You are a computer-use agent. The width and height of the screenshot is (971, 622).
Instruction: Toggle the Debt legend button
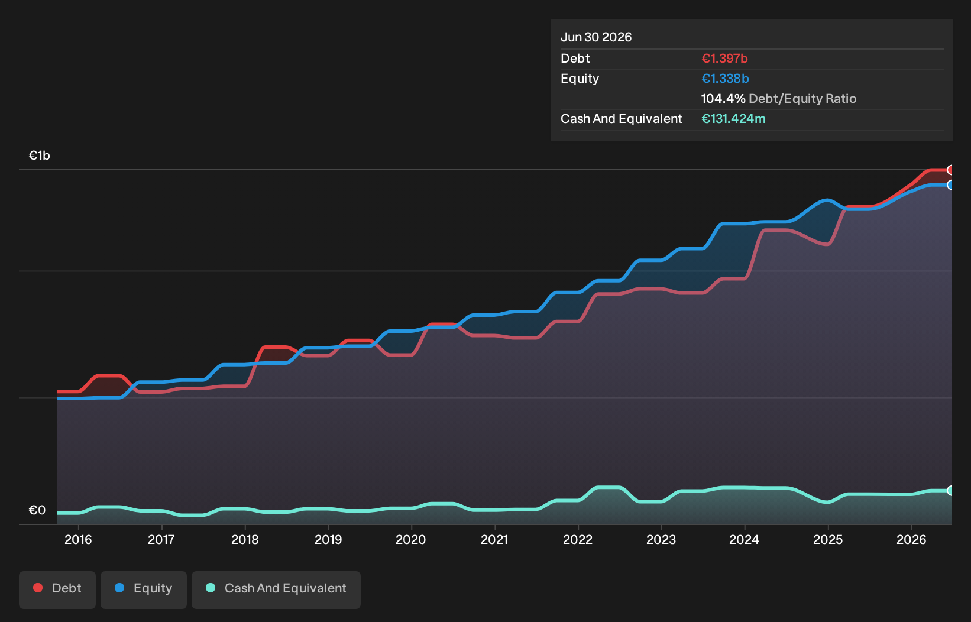click(57, 589)
